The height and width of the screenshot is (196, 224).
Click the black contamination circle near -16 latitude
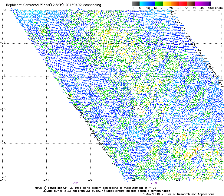138,109
